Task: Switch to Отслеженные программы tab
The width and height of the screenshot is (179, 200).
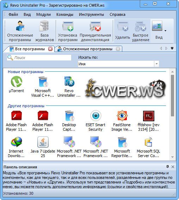Action: tap(88, 49)
